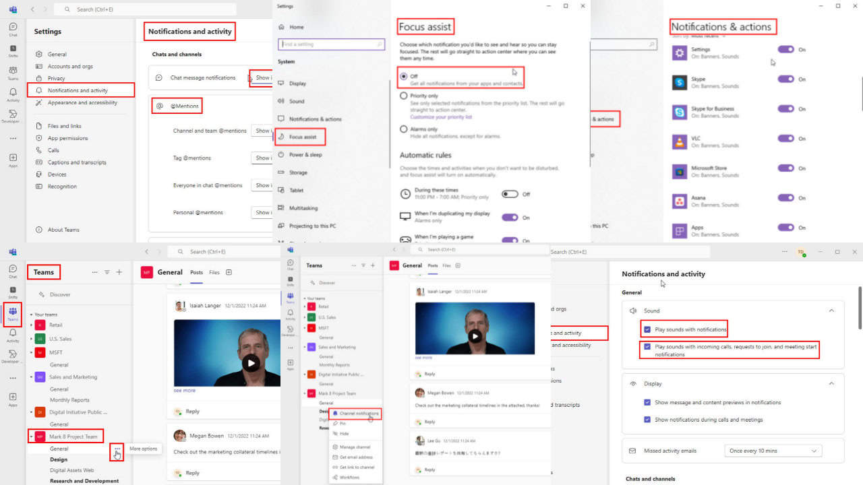Select Alarms only focus assist option
Screen dimensions: 863x485
(404, 129)
